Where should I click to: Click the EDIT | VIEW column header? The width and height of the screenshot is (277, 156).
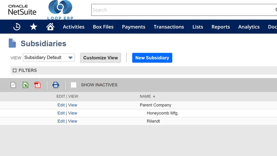point(67,96)
